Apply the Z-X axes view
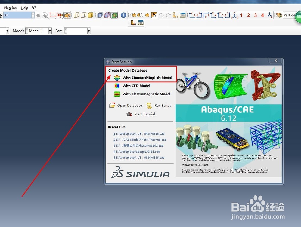 tap(213, 15)
